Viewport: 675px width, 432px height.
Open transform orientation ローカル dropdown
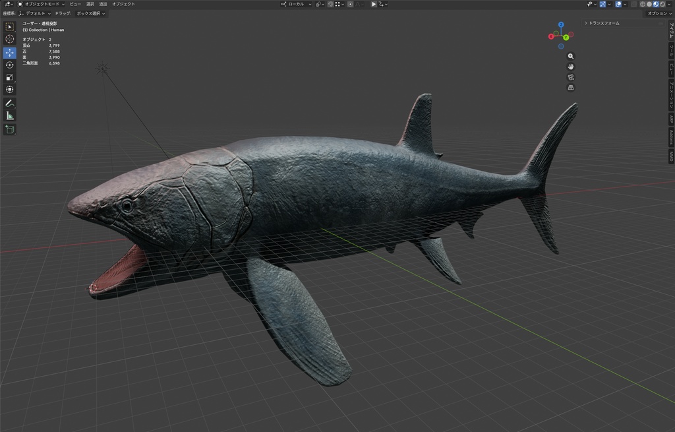[296, 5]
